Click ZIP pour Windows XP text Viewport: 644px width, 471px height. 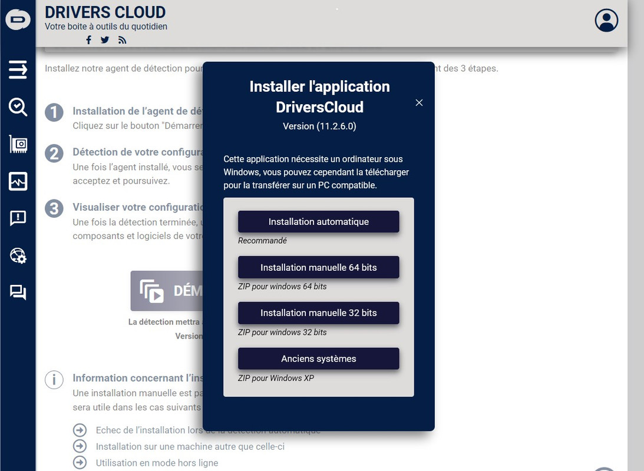pos(276,378)
